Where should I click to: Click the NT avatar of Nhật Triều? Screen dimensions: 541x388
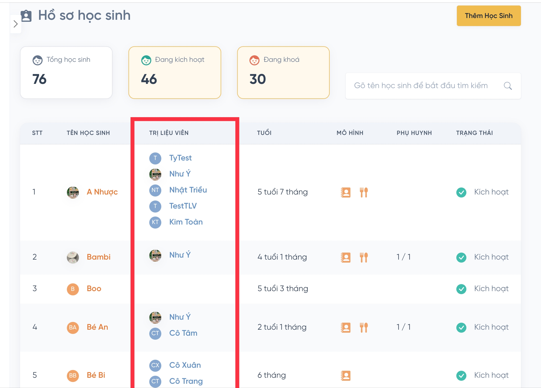tap(155, 190)
